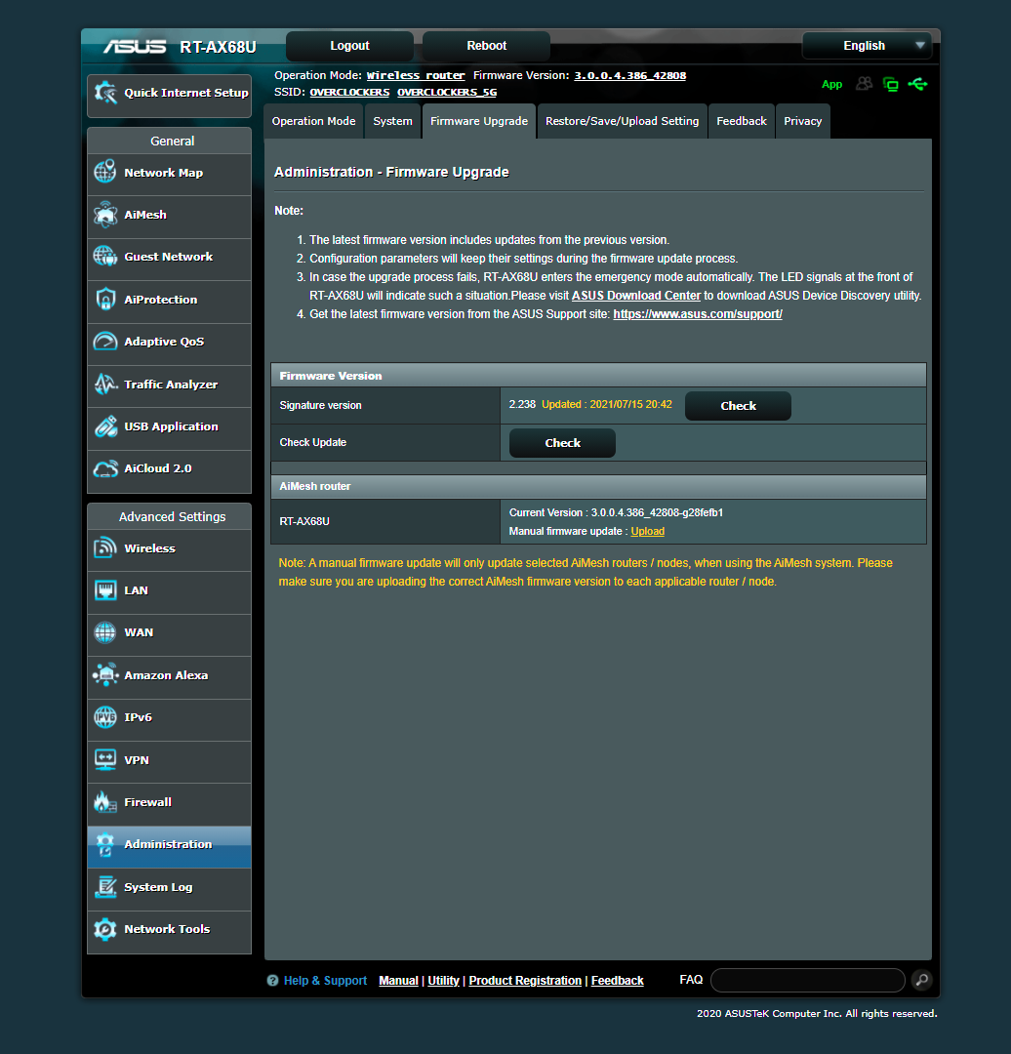Open asus.com/support link

tap(698, 314)
